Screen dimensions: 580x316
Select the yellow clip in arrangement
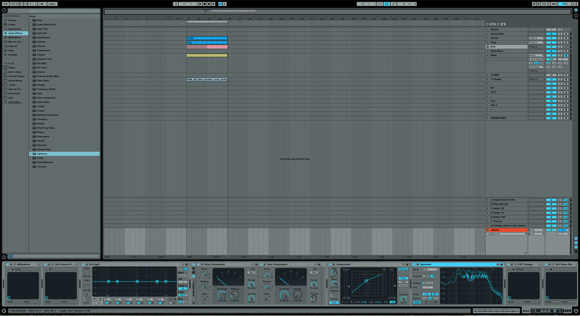click(x=207, y=55)
